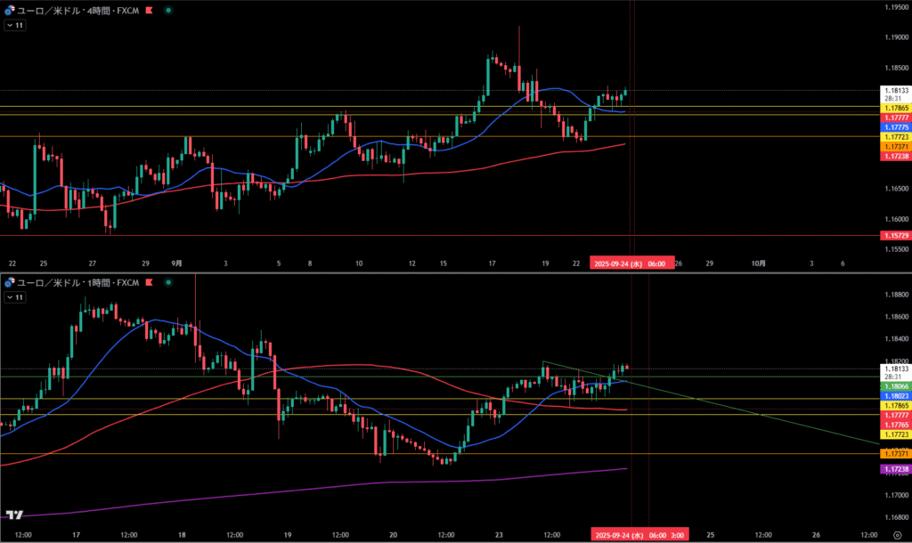
Task: Click the yellow 1.17865 price label on 4-hour axis
Action: 895,108
